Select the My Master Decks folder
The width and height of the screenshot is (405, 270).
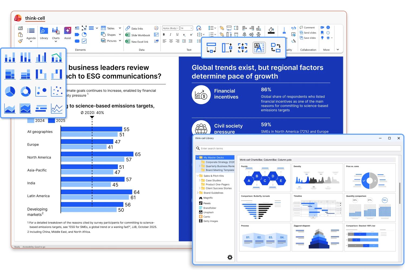[x=215, y=157]
